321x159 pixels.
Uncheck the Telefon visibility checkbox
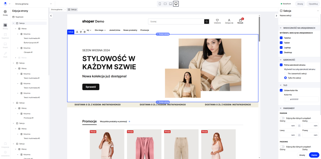point(281,38)
